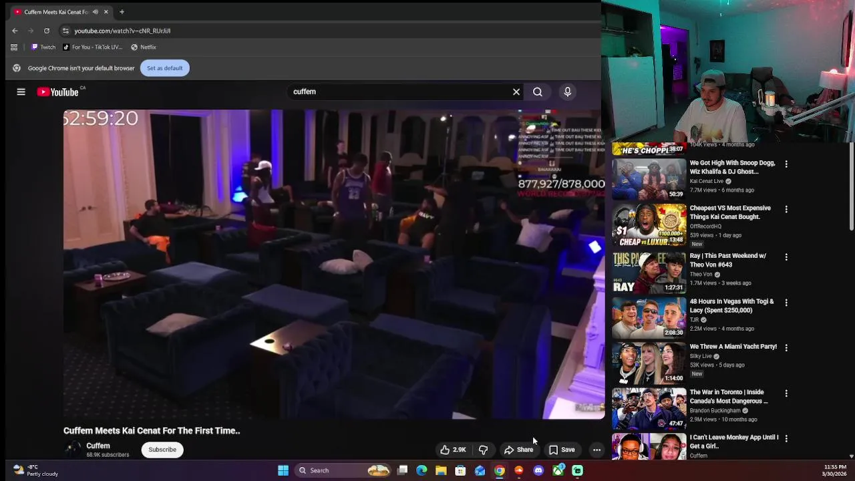This screenshot has height=481, width=855.
Task: Click the Set as default button
Action: pos(165,68)
